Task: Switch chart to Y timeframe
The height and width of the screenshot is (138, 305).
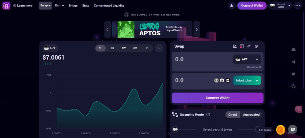Action: [147, 48]
